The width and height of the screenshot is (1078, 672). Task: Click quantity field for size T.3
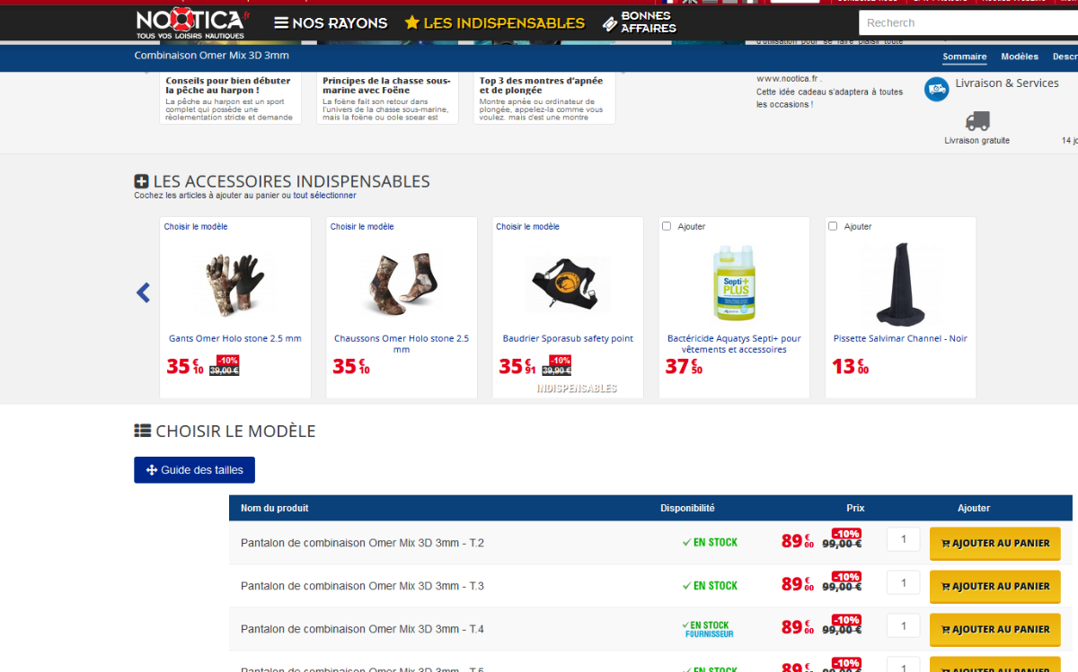click(904, 582)
